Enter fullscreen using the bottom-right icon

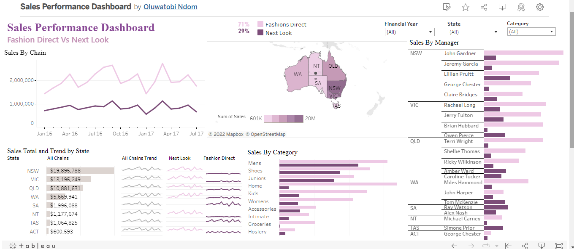[x=559, y=246]
